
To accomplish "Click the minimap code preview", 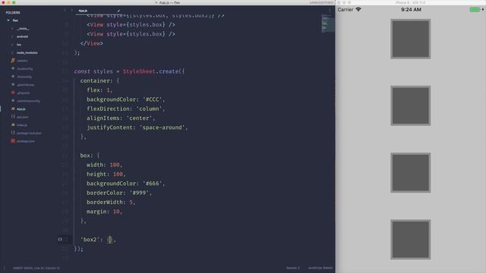I will 327,24.
